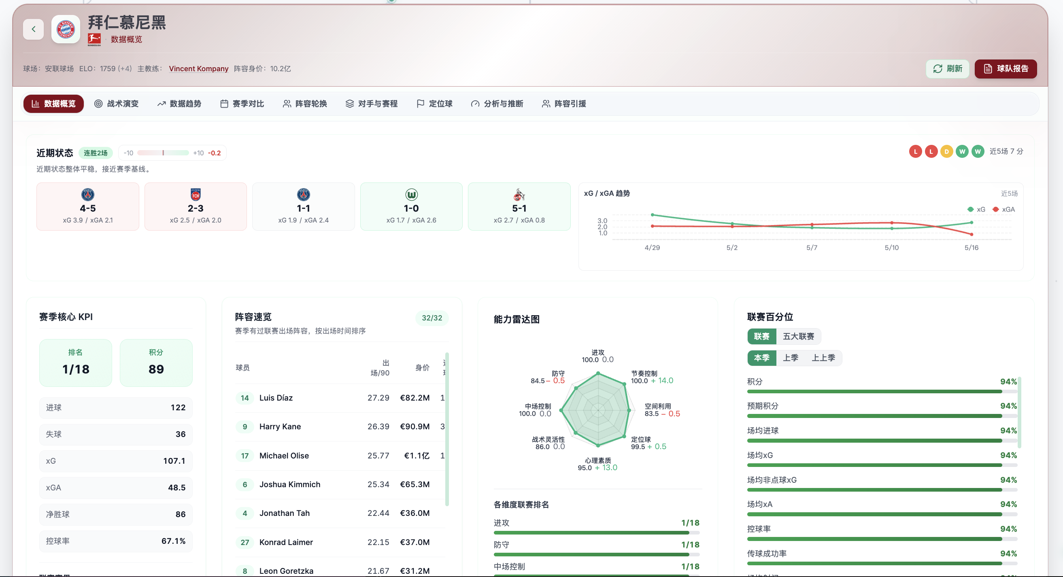Click the yellow D form badge
This screenshot has height=577, width=1063.
947,151
